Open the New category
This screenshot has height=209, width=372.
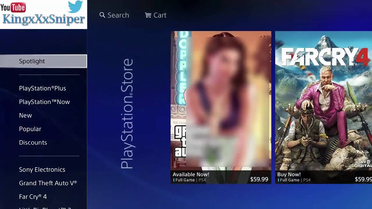[25, 116]
